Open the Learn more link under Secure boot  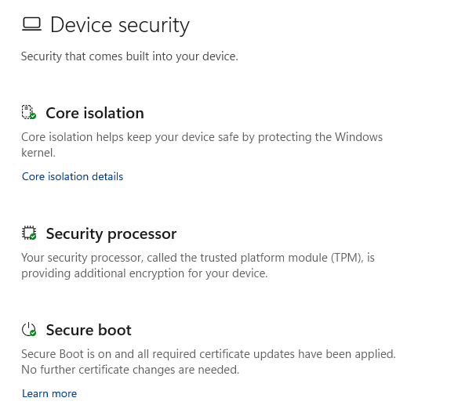[x=49, y=393]
